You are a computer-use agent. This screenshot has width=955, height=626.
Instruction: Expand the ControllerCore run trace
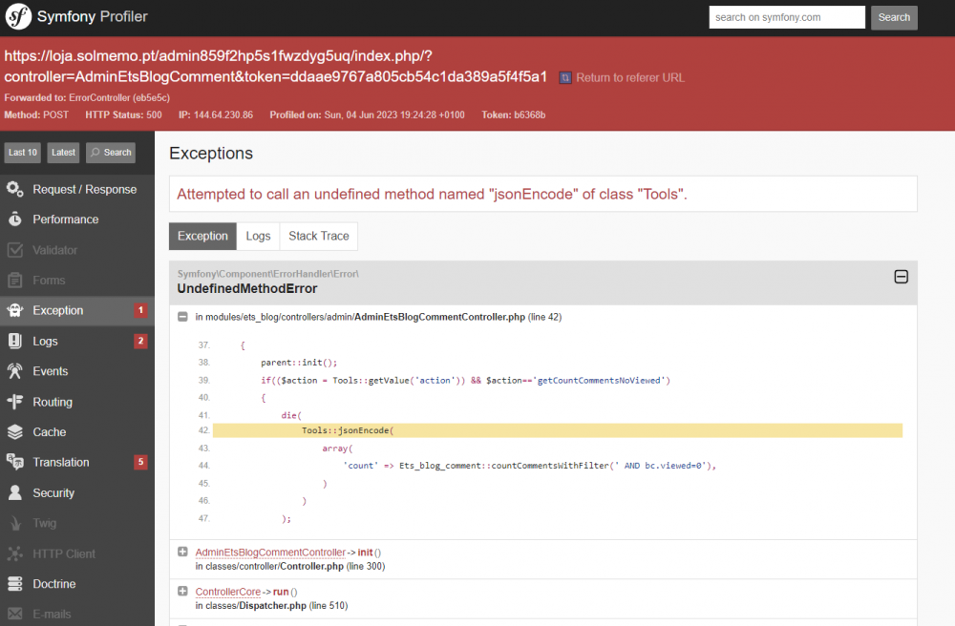tap(182, 592)
